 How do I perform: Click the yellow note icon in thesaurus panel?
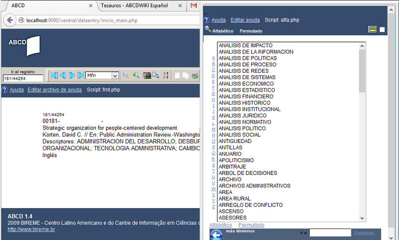tap(372, 29)
